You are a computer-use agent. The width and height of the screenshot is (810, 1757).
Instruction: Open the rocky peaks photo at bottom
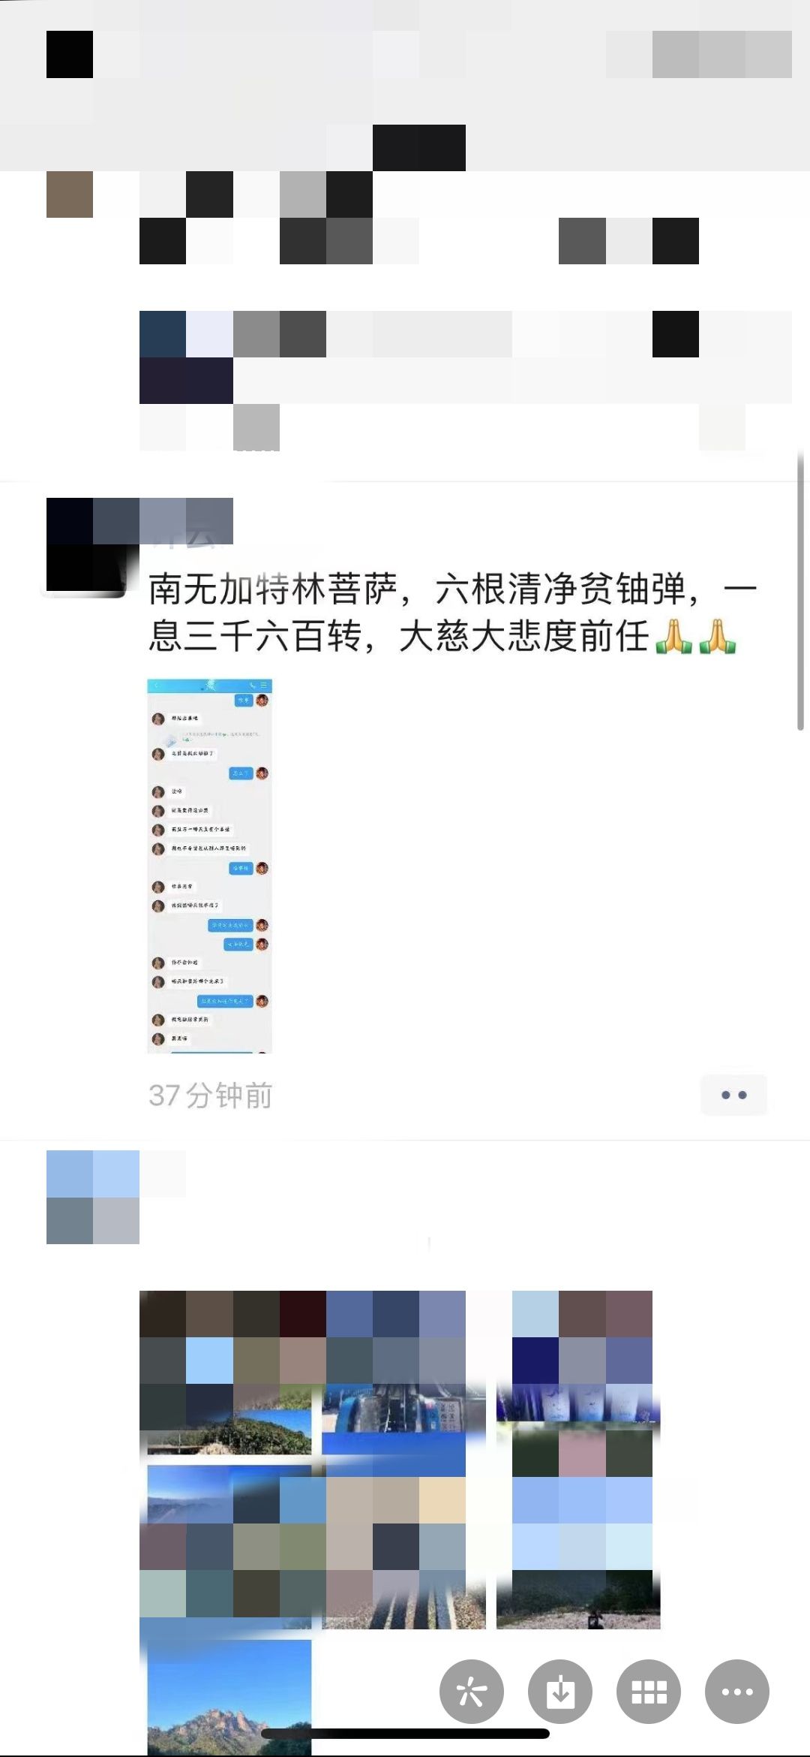click(229, 1697)
